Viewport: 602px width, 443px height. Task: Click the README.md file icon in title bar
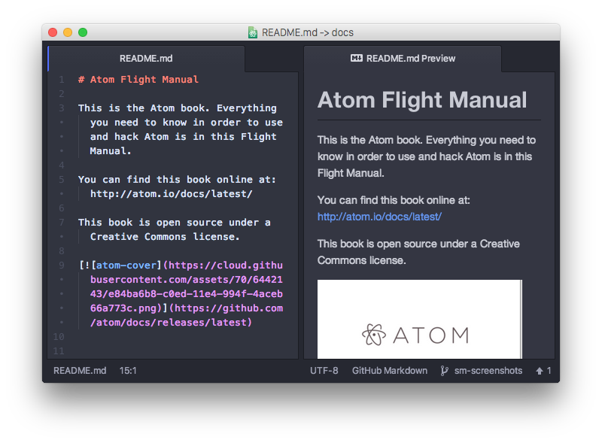click(253, 32)
